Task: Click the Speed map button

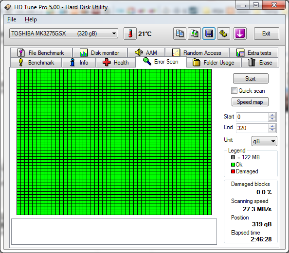Action: tap(250, 102)
